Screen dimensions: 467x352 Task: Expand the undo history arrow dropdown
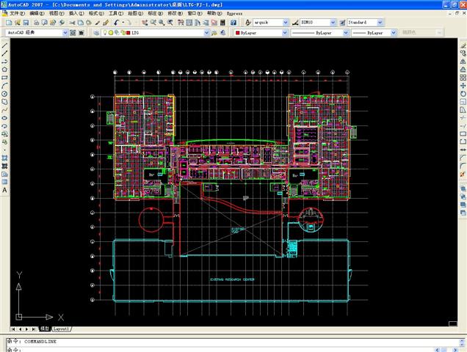[123, 23]
